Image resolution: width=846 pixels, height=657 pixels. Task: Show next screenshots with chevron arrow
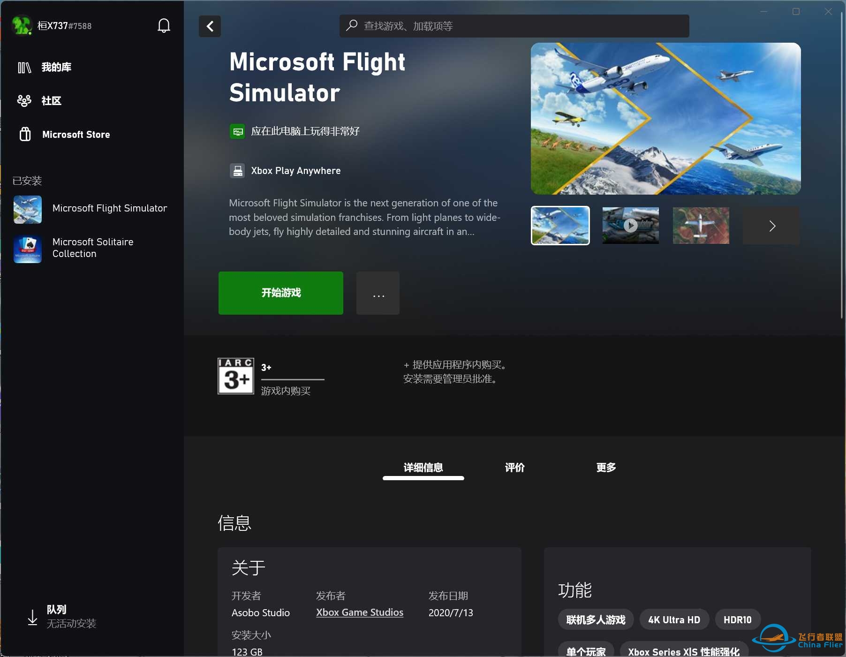click(771, 226)
